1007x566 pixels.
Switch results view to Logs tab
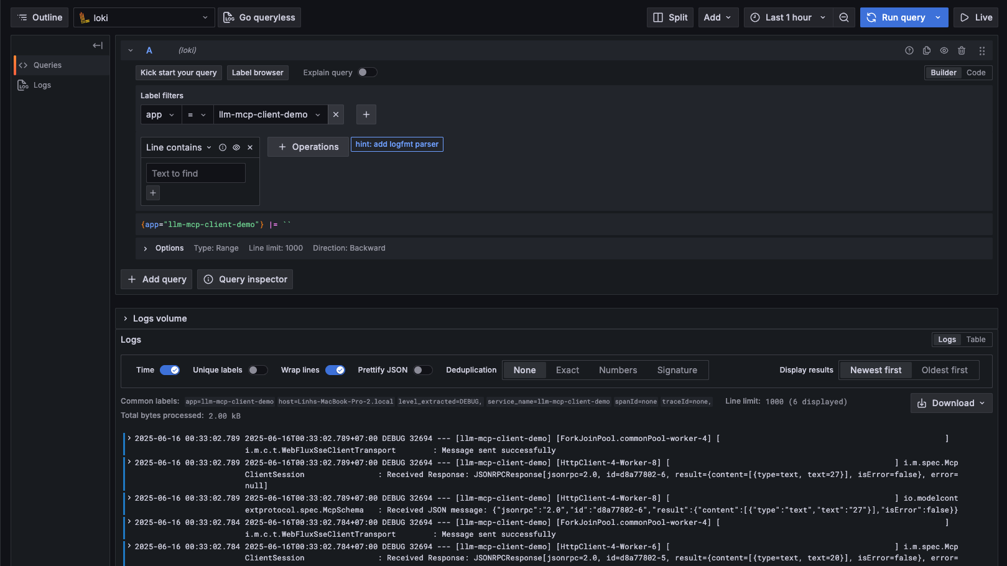pos(947,340)
